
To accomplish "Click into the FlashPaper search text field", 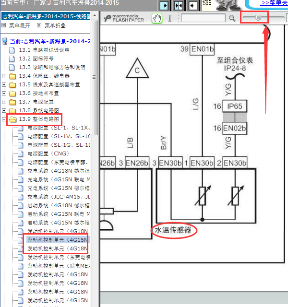I will pos(203,18).
